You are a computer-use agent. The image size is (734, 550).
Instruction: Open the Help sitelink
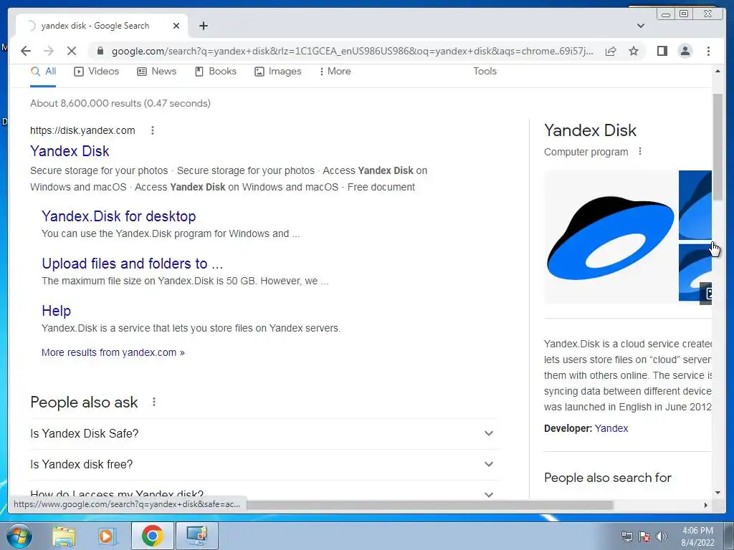click(x=56, y=311)
